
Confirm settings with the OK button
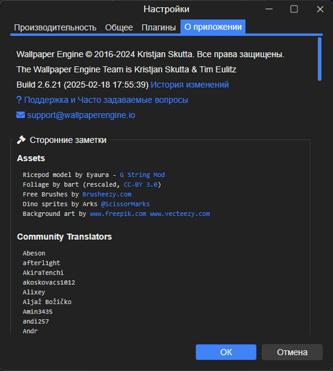226,352
